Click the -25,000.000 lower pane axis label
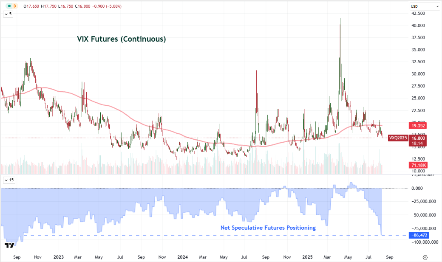442x262 pixels. tap(424, 201)
